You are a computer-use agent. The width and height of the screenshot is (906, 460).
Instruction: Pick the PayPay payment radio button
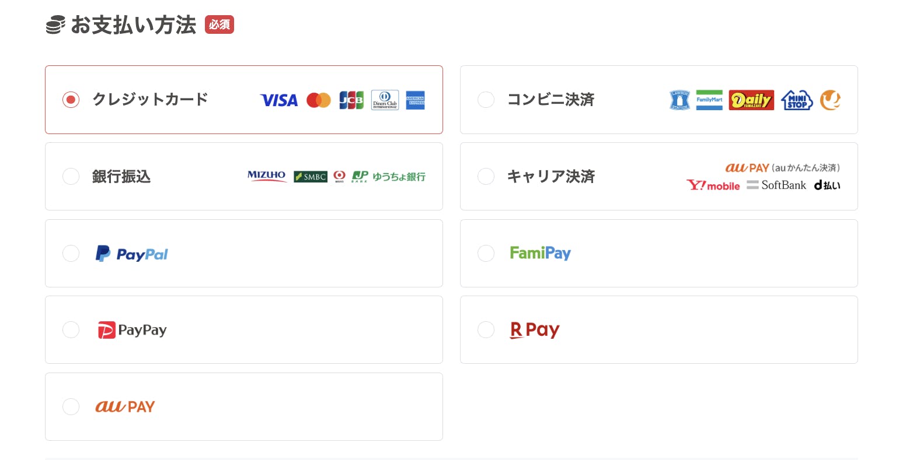tap(71, 330)
